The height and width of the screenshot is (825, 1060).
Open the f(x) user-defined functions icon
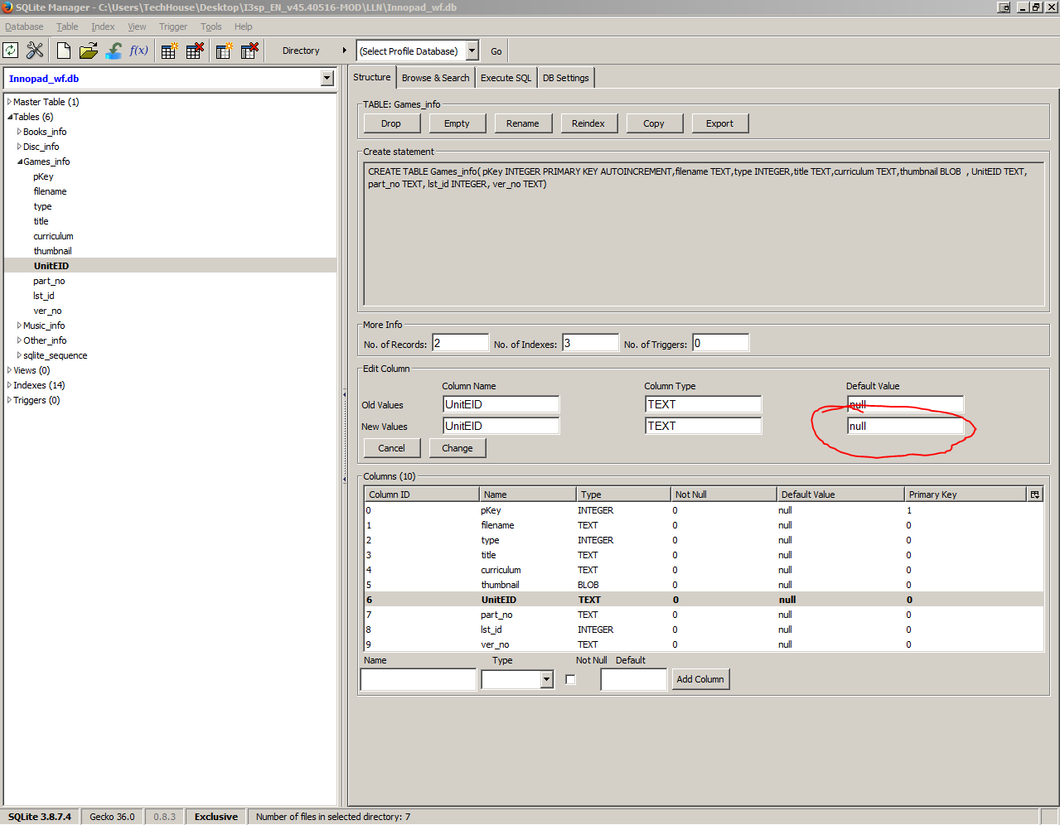tap(138, 51)
